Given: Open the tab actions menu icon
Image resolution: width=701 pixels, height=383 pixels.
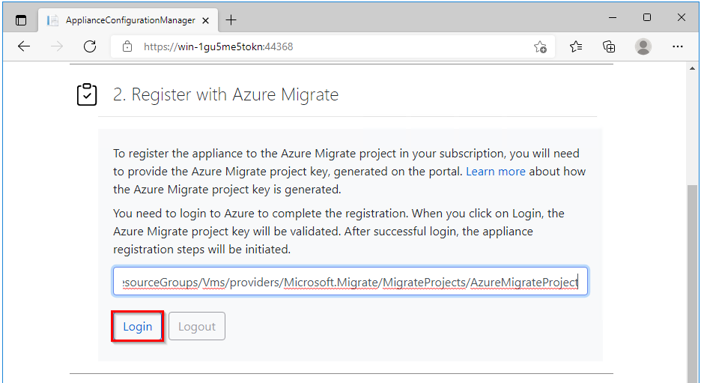Looking at the screenshot, I should pos(20,20).
